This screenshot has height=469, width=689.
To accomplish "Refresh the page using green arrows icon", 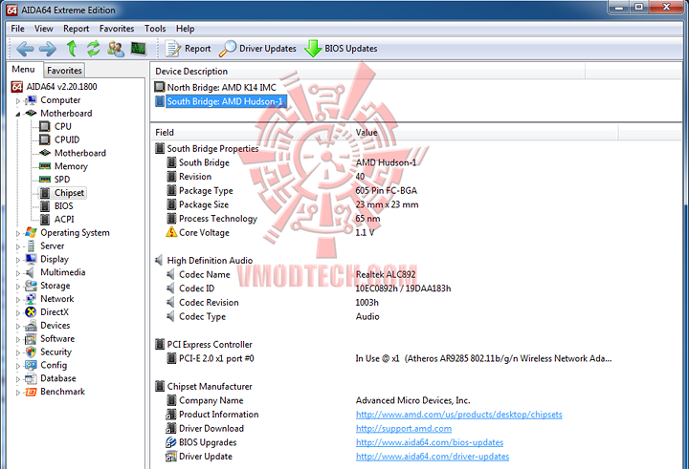I will [93, 49].
